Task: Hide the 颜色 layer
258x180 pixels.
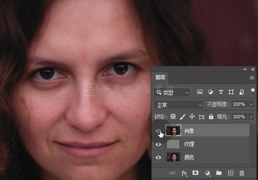Action: (158, 157)
